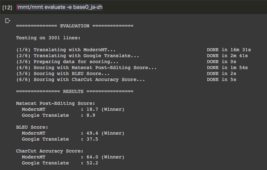This screenshot has height=170, width=267.
Task: Click '(1/6) Translating with ModernMT...' line
Action: 66,50
